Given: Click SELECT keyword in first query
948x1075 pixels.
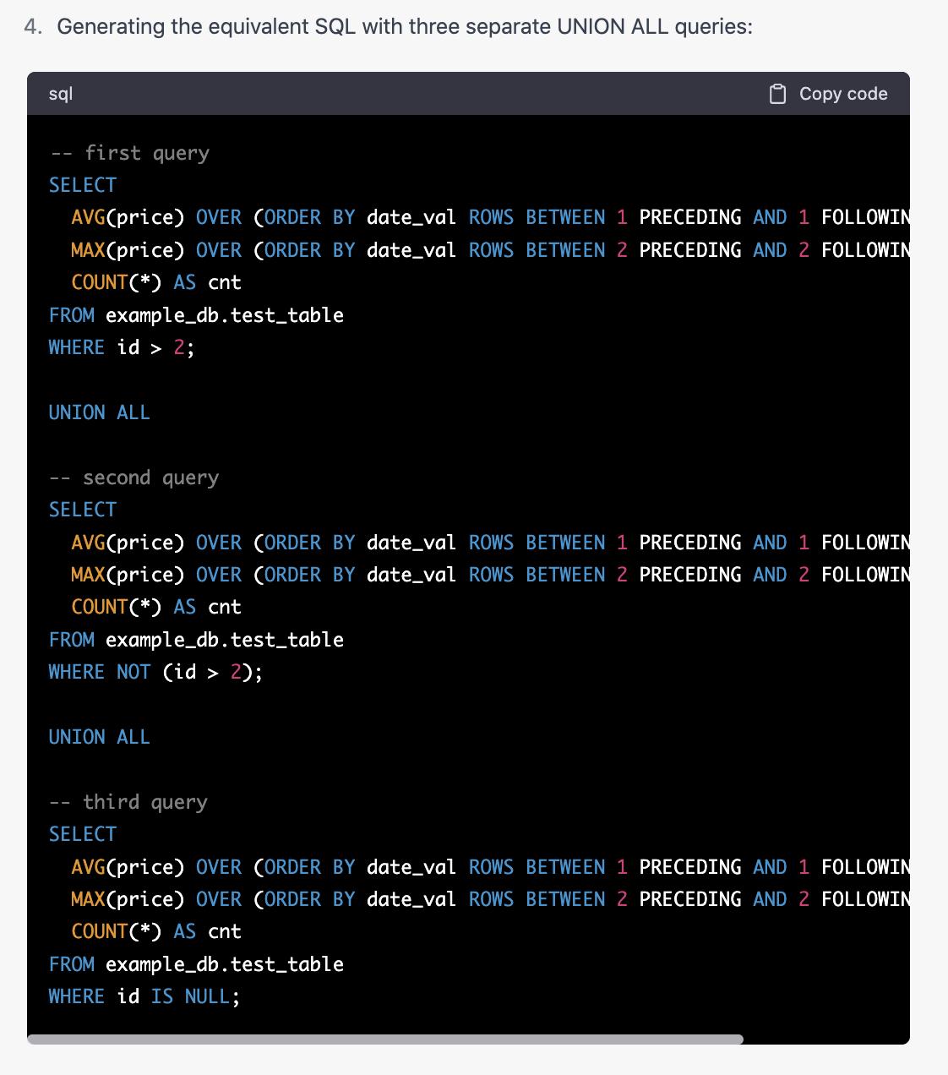Looking at the screenshot, I should point(83,185).
